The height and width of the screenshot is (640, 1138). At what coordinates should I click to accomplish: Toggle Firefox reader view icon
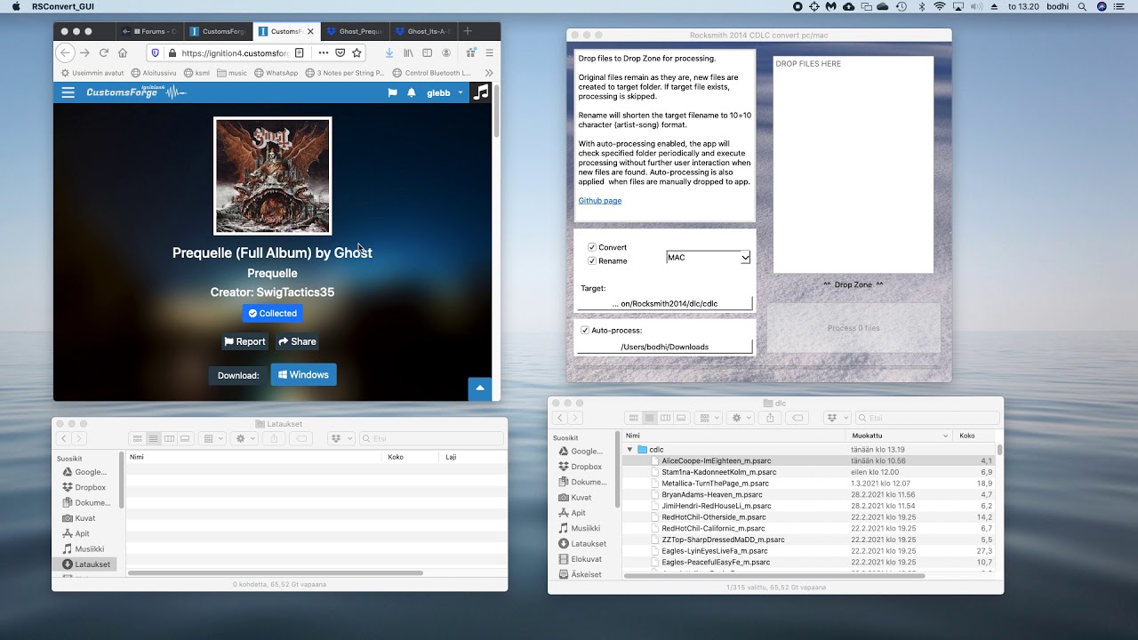[x=300, y=52]
